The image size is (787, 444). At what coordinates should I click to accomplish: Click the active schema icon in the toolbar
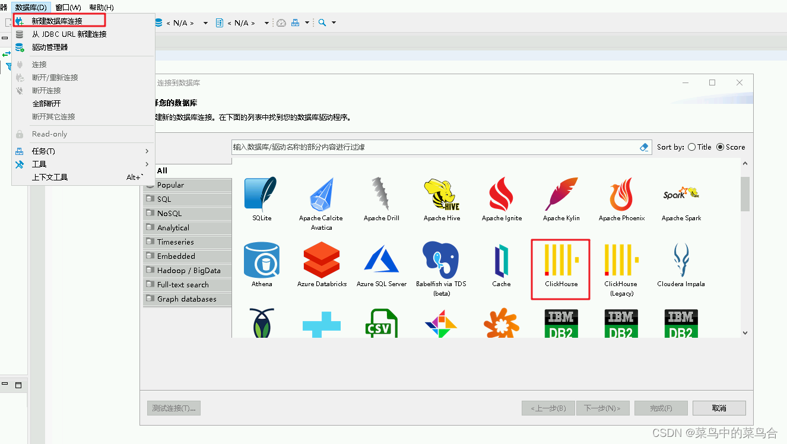220,23
